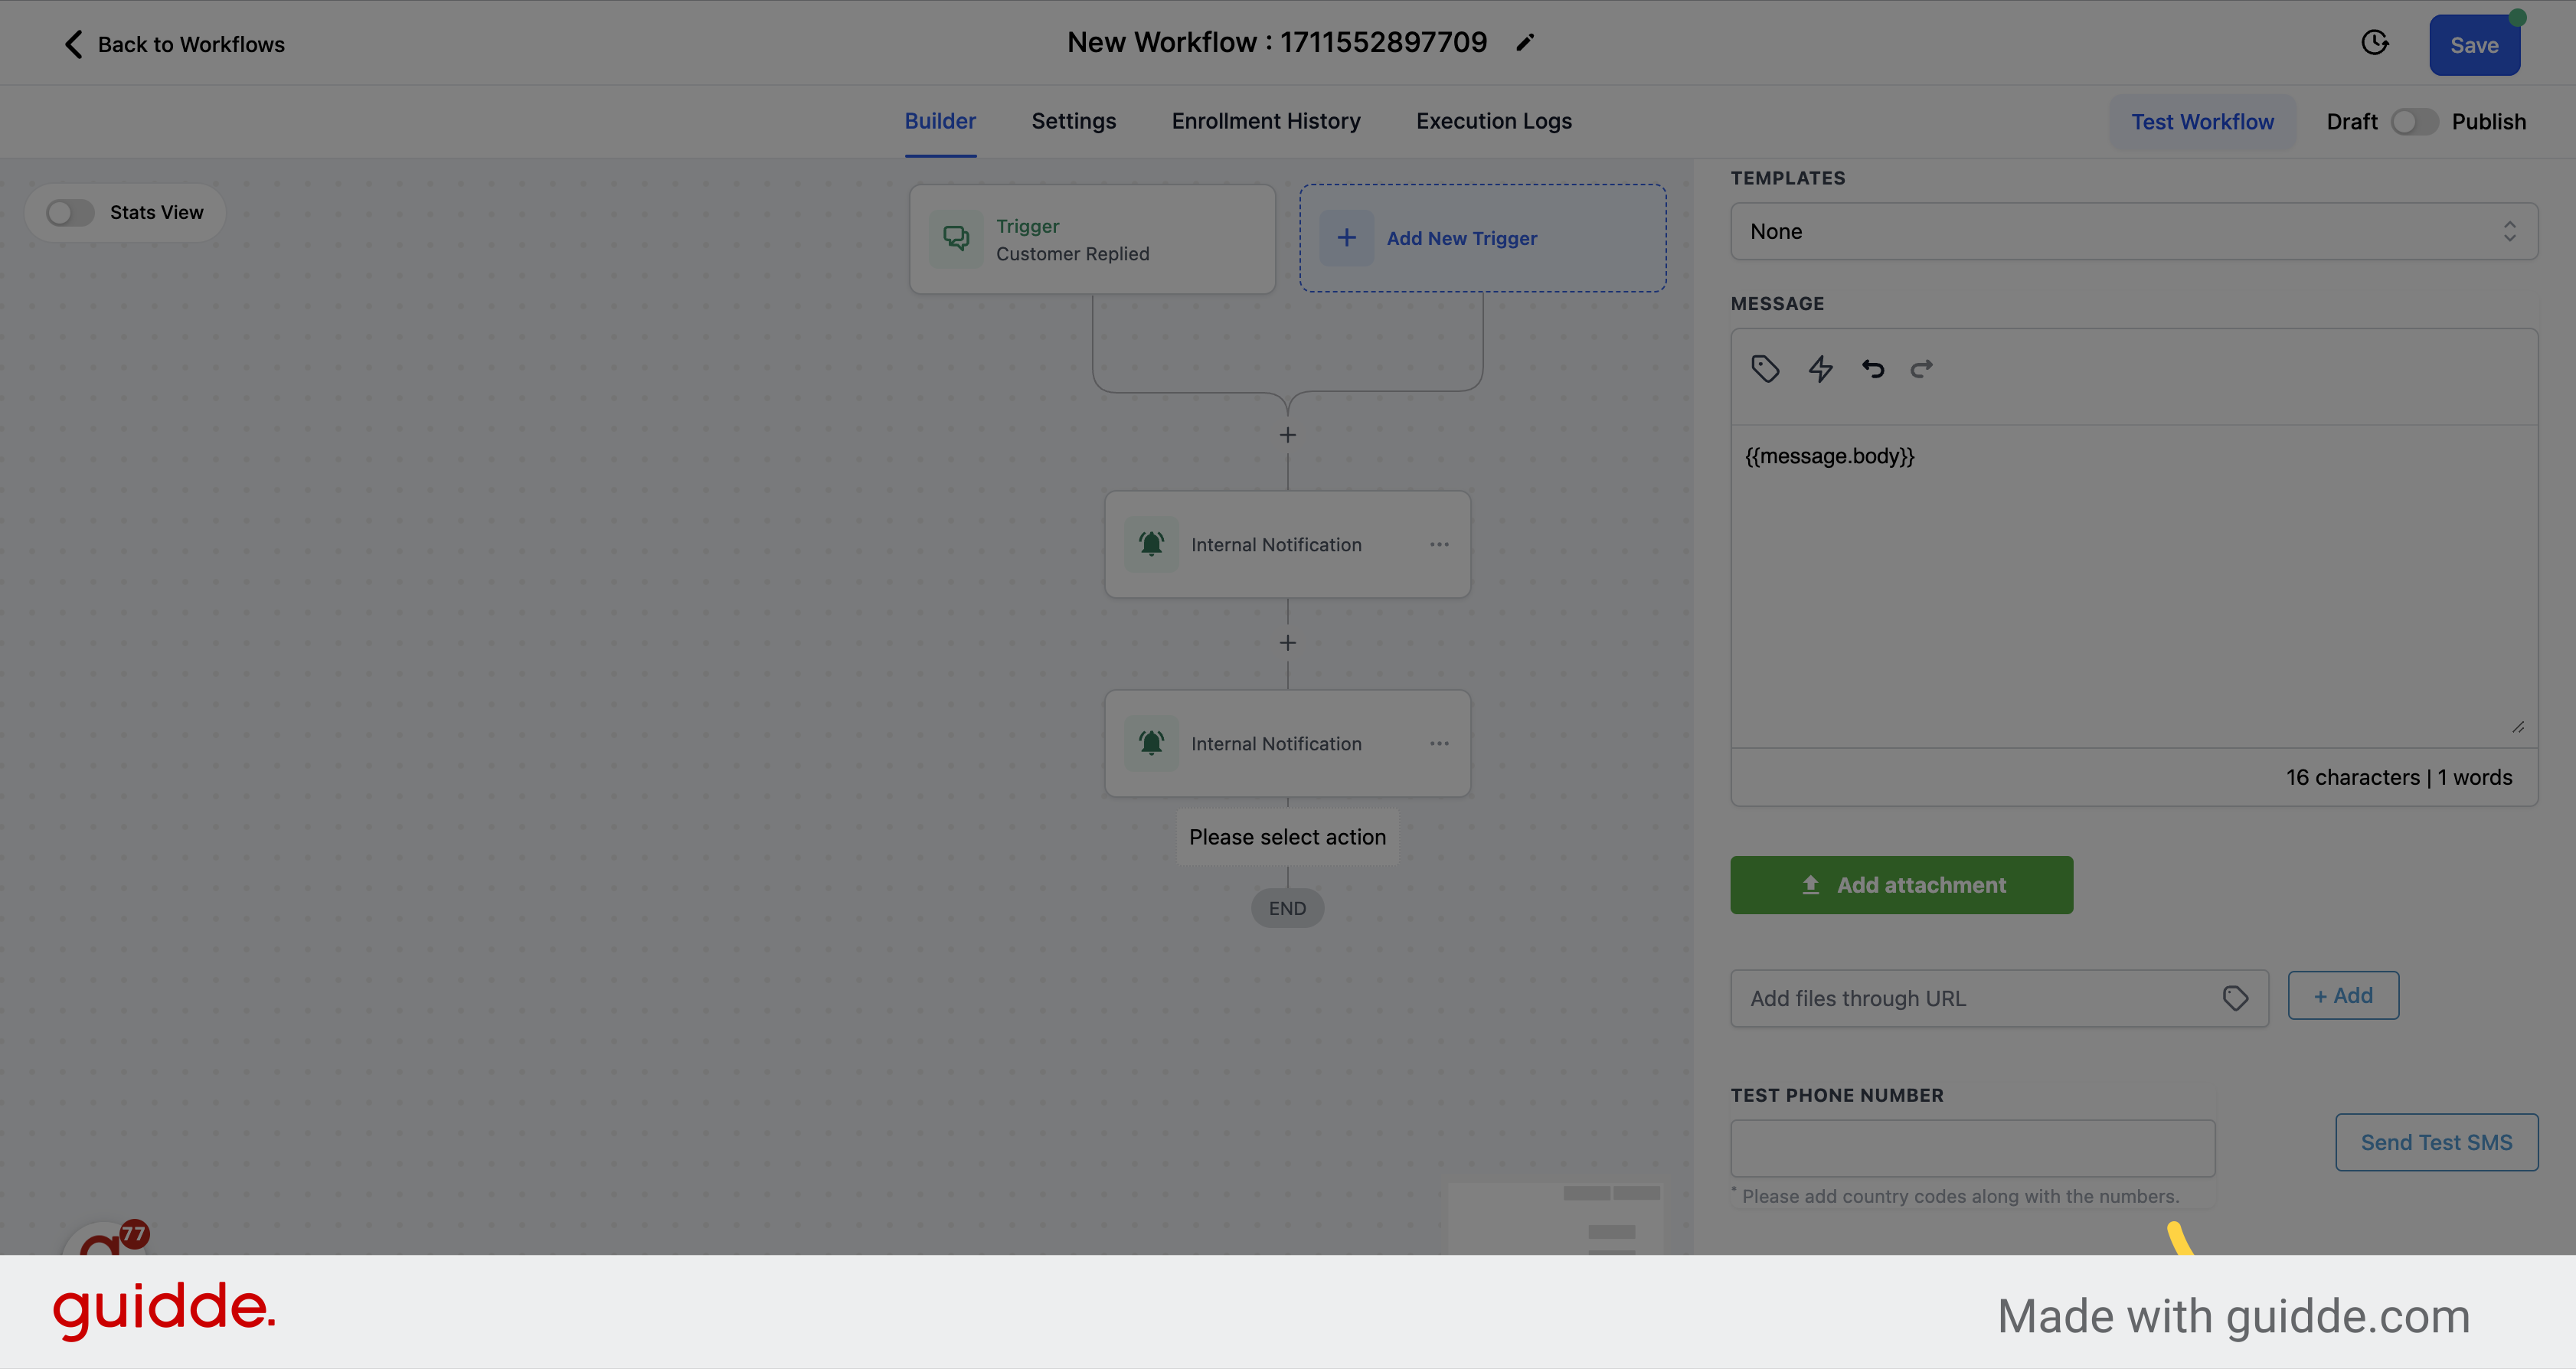Click the plus icon in Add New Trigger
Image resolution: width=2576 pixels, height=1369 pixels.
click(1346, 238)
